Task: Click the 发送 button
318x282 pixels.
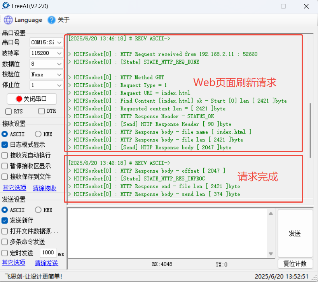Action: click(x=295, y=233)
